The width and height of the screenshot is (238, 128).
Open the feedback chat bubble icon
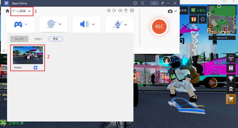pyautogui.click(x=135, y=3)
